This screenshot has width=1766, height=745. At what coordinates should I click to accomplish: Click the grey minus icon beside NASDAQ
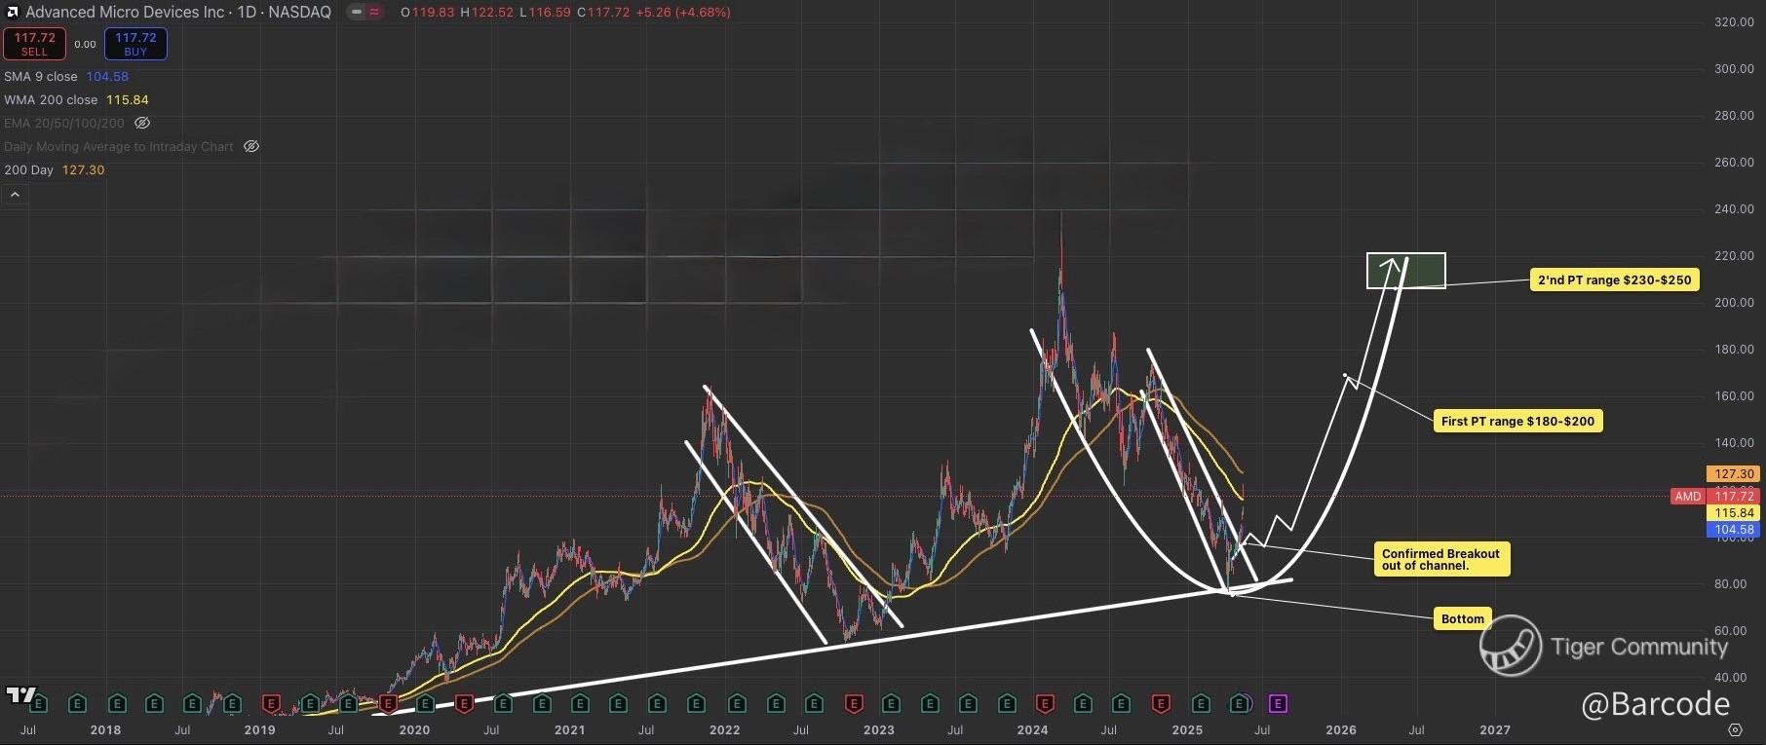(357, 13)
